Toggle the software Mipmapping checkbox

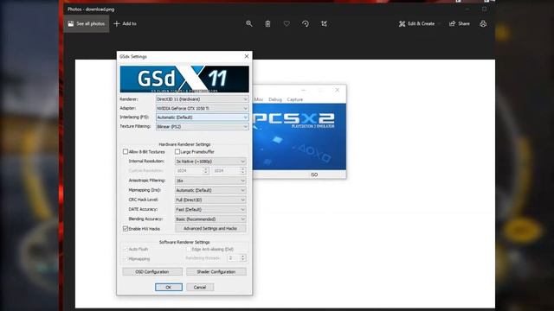click(126, 259)
